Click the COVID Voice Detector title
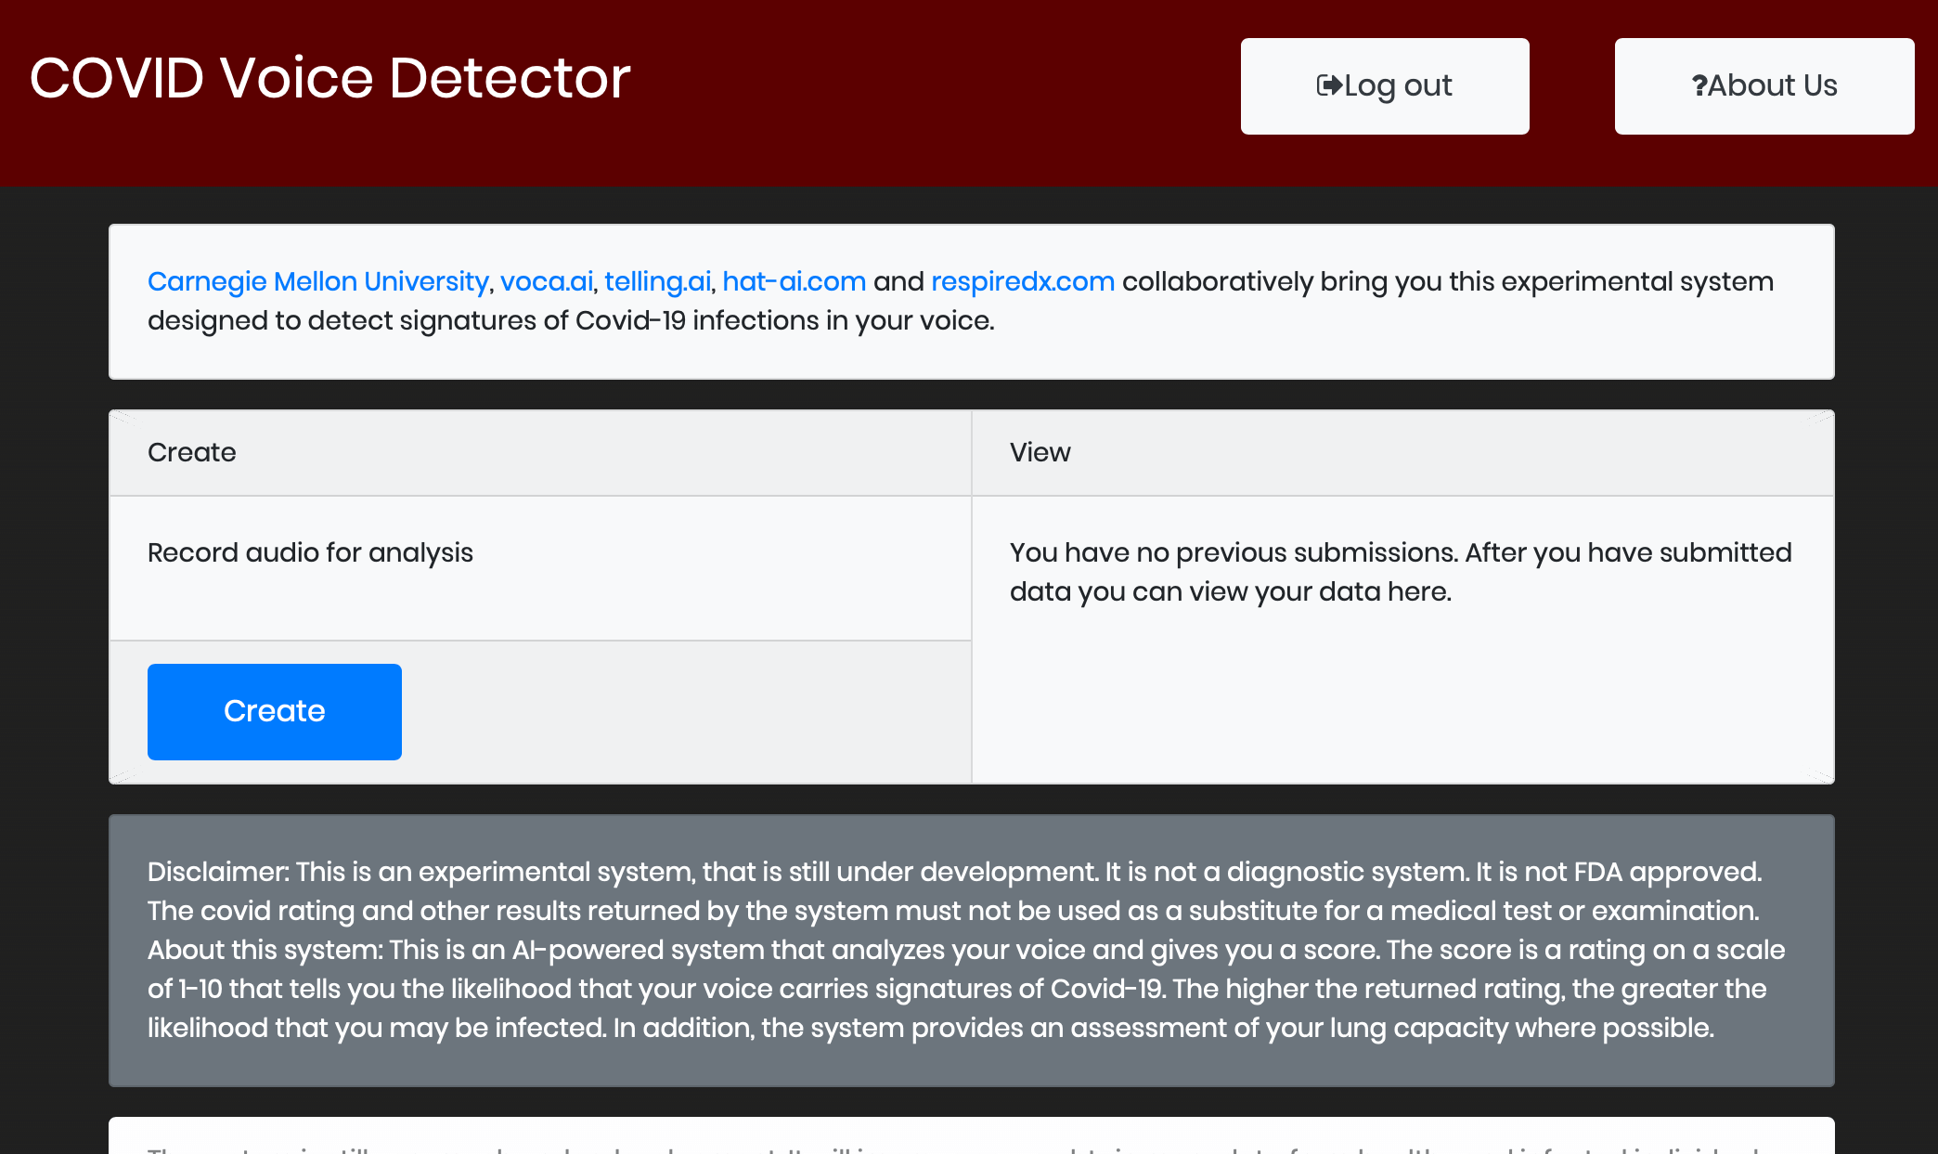The image size is (1938, 1154). pyautogui.click(x=329, y=77)
